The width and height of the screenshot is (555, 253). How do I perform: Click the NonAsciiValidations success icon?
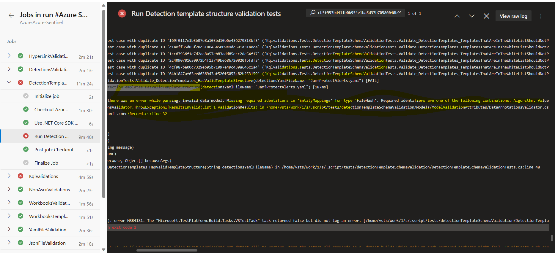pyautogui.click(x=21, y=189)
